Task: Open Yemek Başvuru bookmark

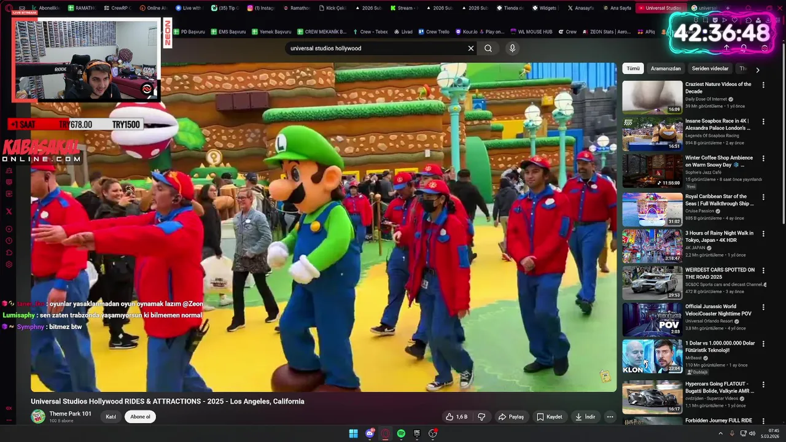Action: coord(271,32)
